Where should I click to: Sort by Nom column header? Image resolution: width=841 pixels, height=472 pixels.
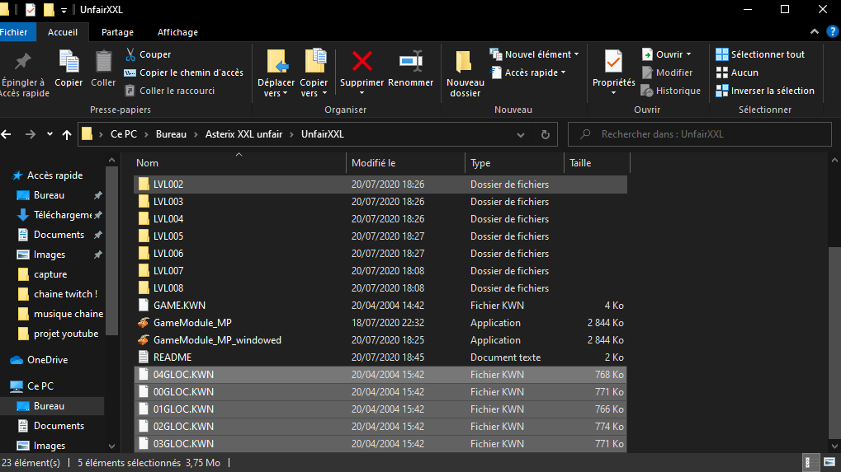pyautogui.click(x=239, y=163)
